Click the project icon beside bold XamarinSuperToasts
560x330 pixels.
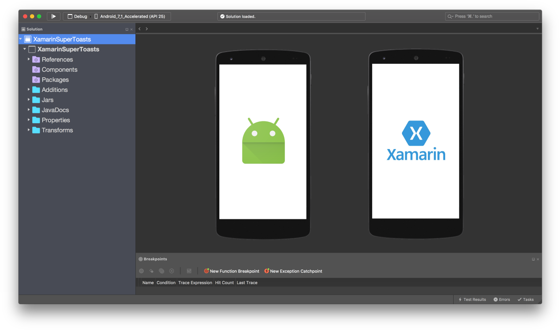click(x=32, y=49)
